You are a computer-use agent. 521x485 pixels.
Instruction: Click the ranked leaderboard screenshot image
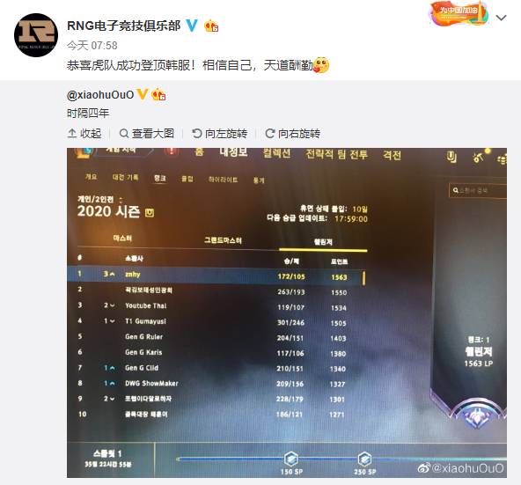[287, 312]
